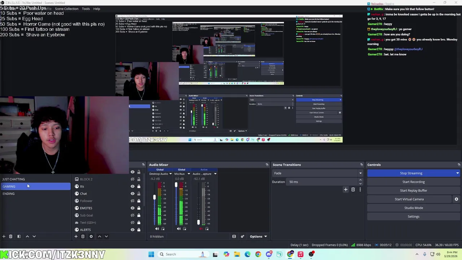Adjust Audio Capture volume fader
The width and height of the screenshot is (462, 260).
tap(198, 222)
